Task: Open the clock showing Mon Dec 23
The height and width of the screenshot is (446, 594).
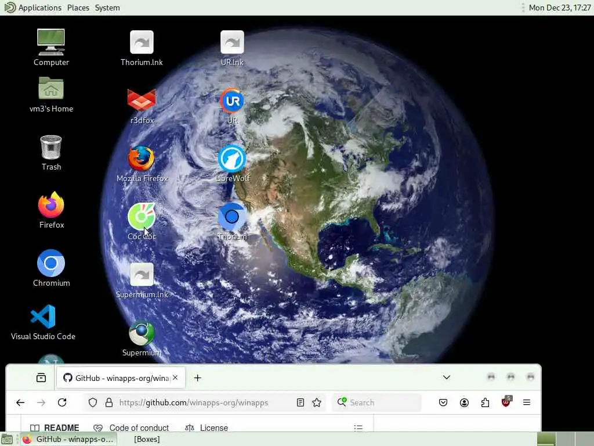Action: point(560,8)
